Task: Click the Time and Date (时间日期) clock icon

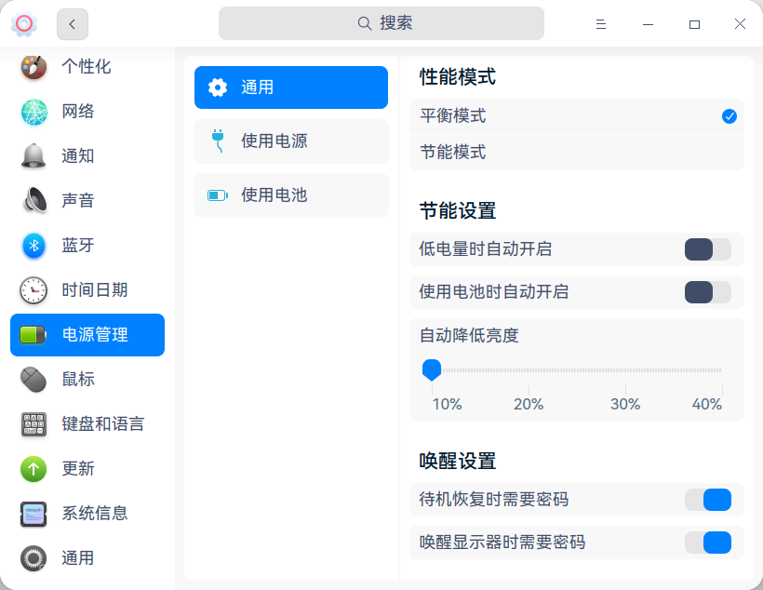Action: click(x=34, y=290)
